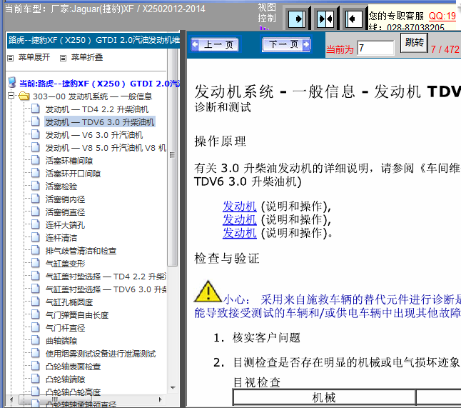Click page icon beside 连杆大端孔

coord(36,224)
